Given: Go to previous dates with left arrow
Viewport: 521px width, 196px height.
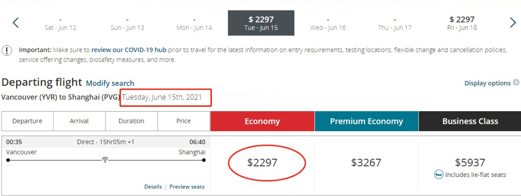Looking at the screenshot, I should pos(16,22).
